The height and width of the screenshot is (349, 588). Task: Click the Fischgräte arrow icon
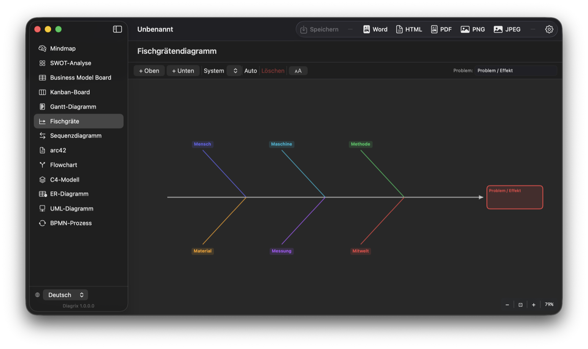42,121
